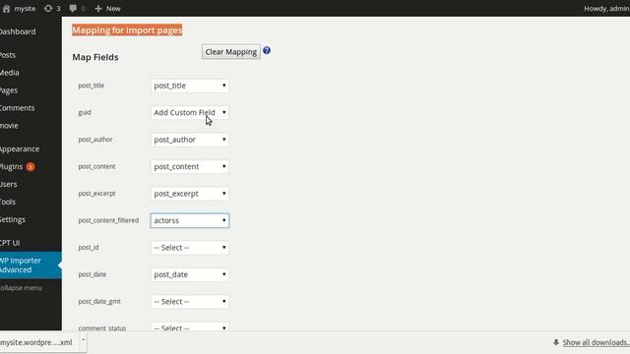Click Collapse menu in sidebar
This screenshot has width=630, height=354.
click(21, 288)
